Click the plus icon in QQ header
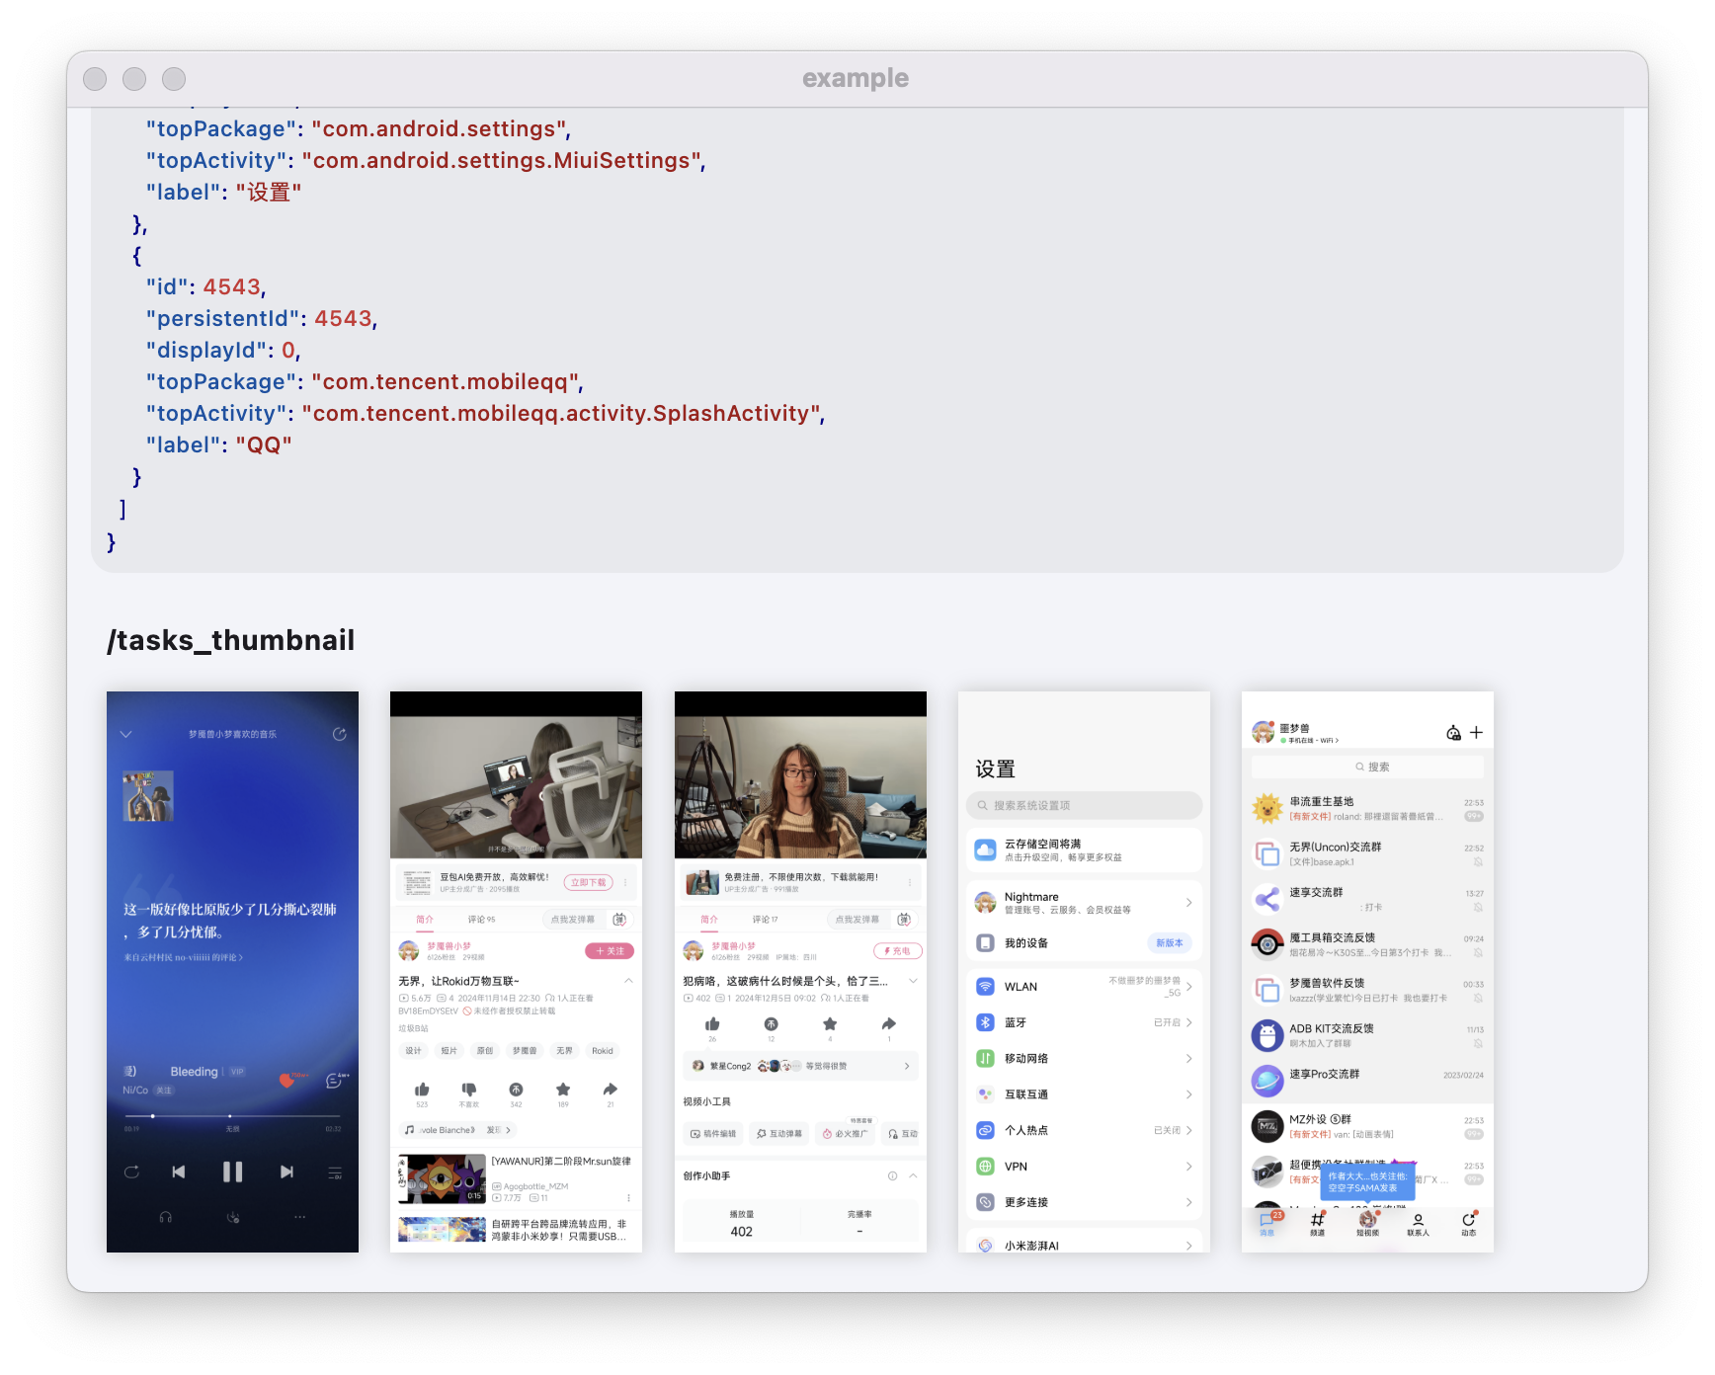 tap(1476, 732)
